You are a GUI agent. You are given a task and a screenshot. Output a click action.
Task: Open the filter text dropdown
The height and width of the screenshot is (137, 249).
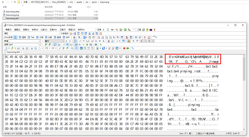tap(39, 41)
